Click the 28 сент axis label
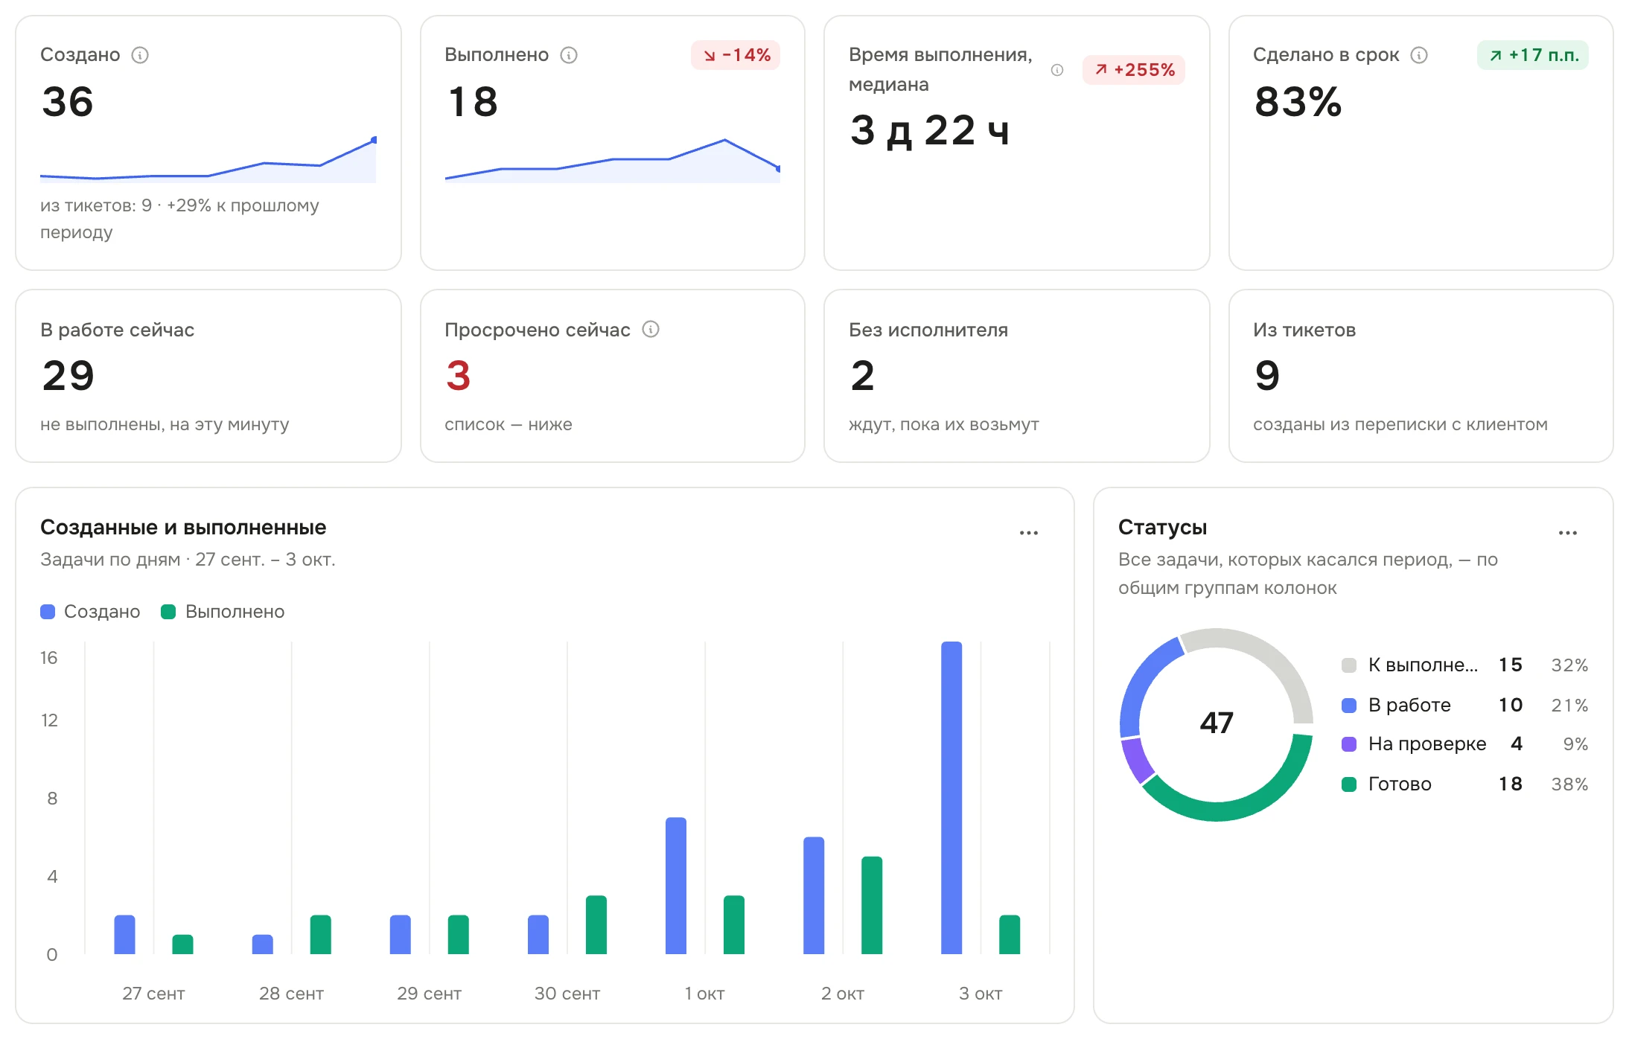 tap(291, 994)
